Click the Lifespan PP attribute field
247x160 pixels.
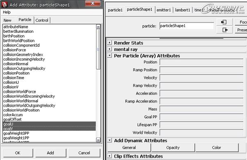[x=201, y=125]
